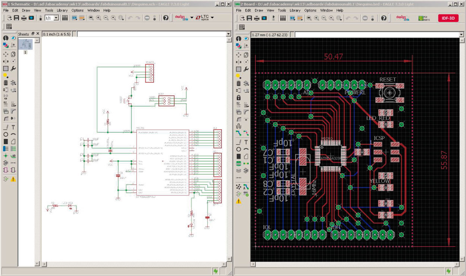
Task: Open Use libraries icon in Schematic window
Action: [x=64, y=18]
